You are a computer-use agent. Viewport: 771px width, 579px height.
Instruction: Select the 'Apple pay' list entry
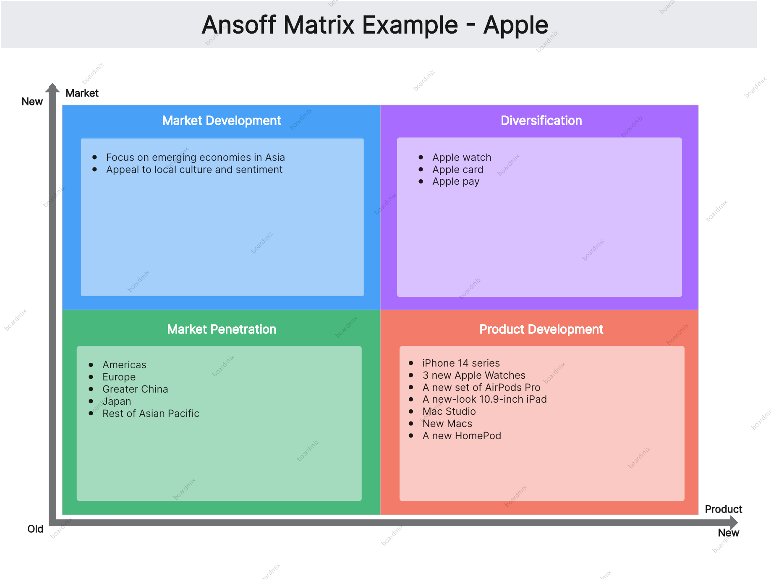click(x=455, y=182)
